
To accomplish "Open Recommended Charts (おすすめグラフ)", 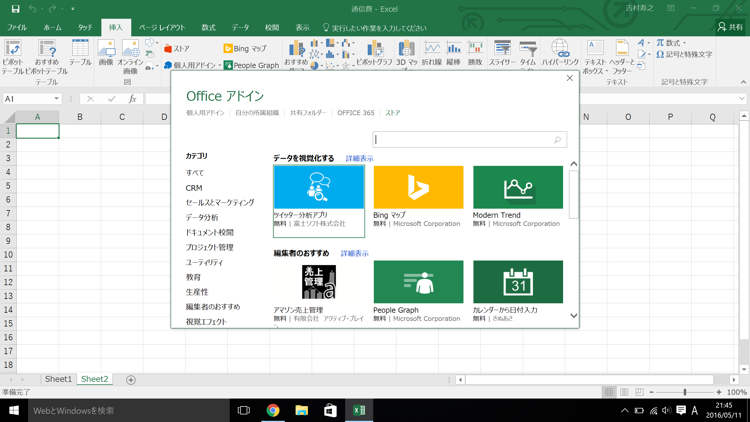I will [296, 55].
